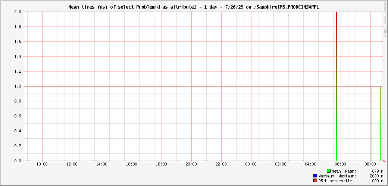The image size is (388, 186).
Task: Click the 0.4 y-axis label
Action: (18, 131)
